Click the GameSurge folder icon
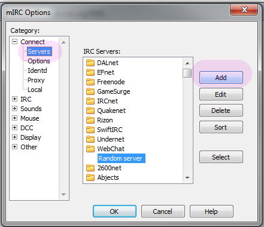 click(x=90, y=91)
